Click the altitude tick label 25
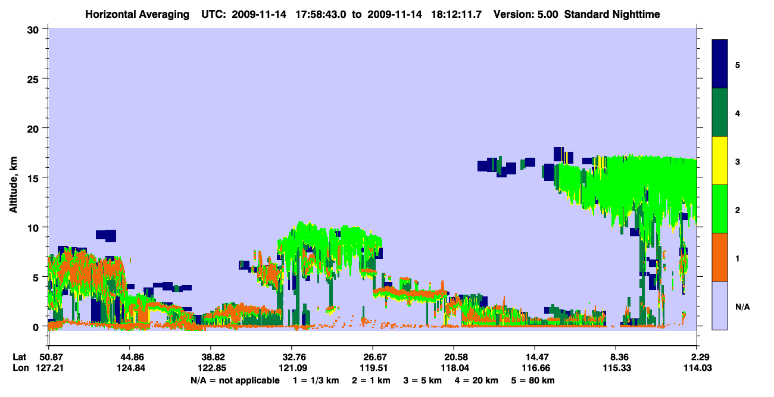The image size is (774, 397). click(33, 79)
